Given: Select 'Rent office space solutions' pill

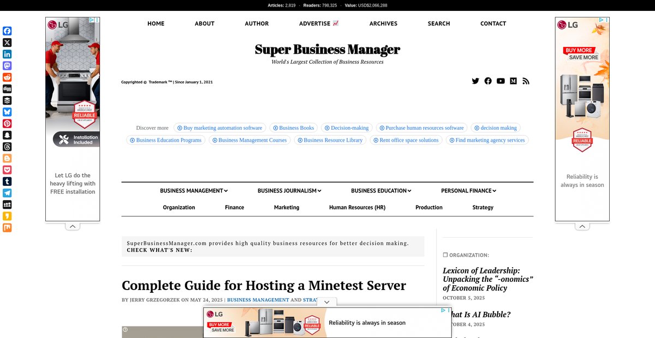Looking at the screenshot, I should pyautogui.click(x=406, y=140).
